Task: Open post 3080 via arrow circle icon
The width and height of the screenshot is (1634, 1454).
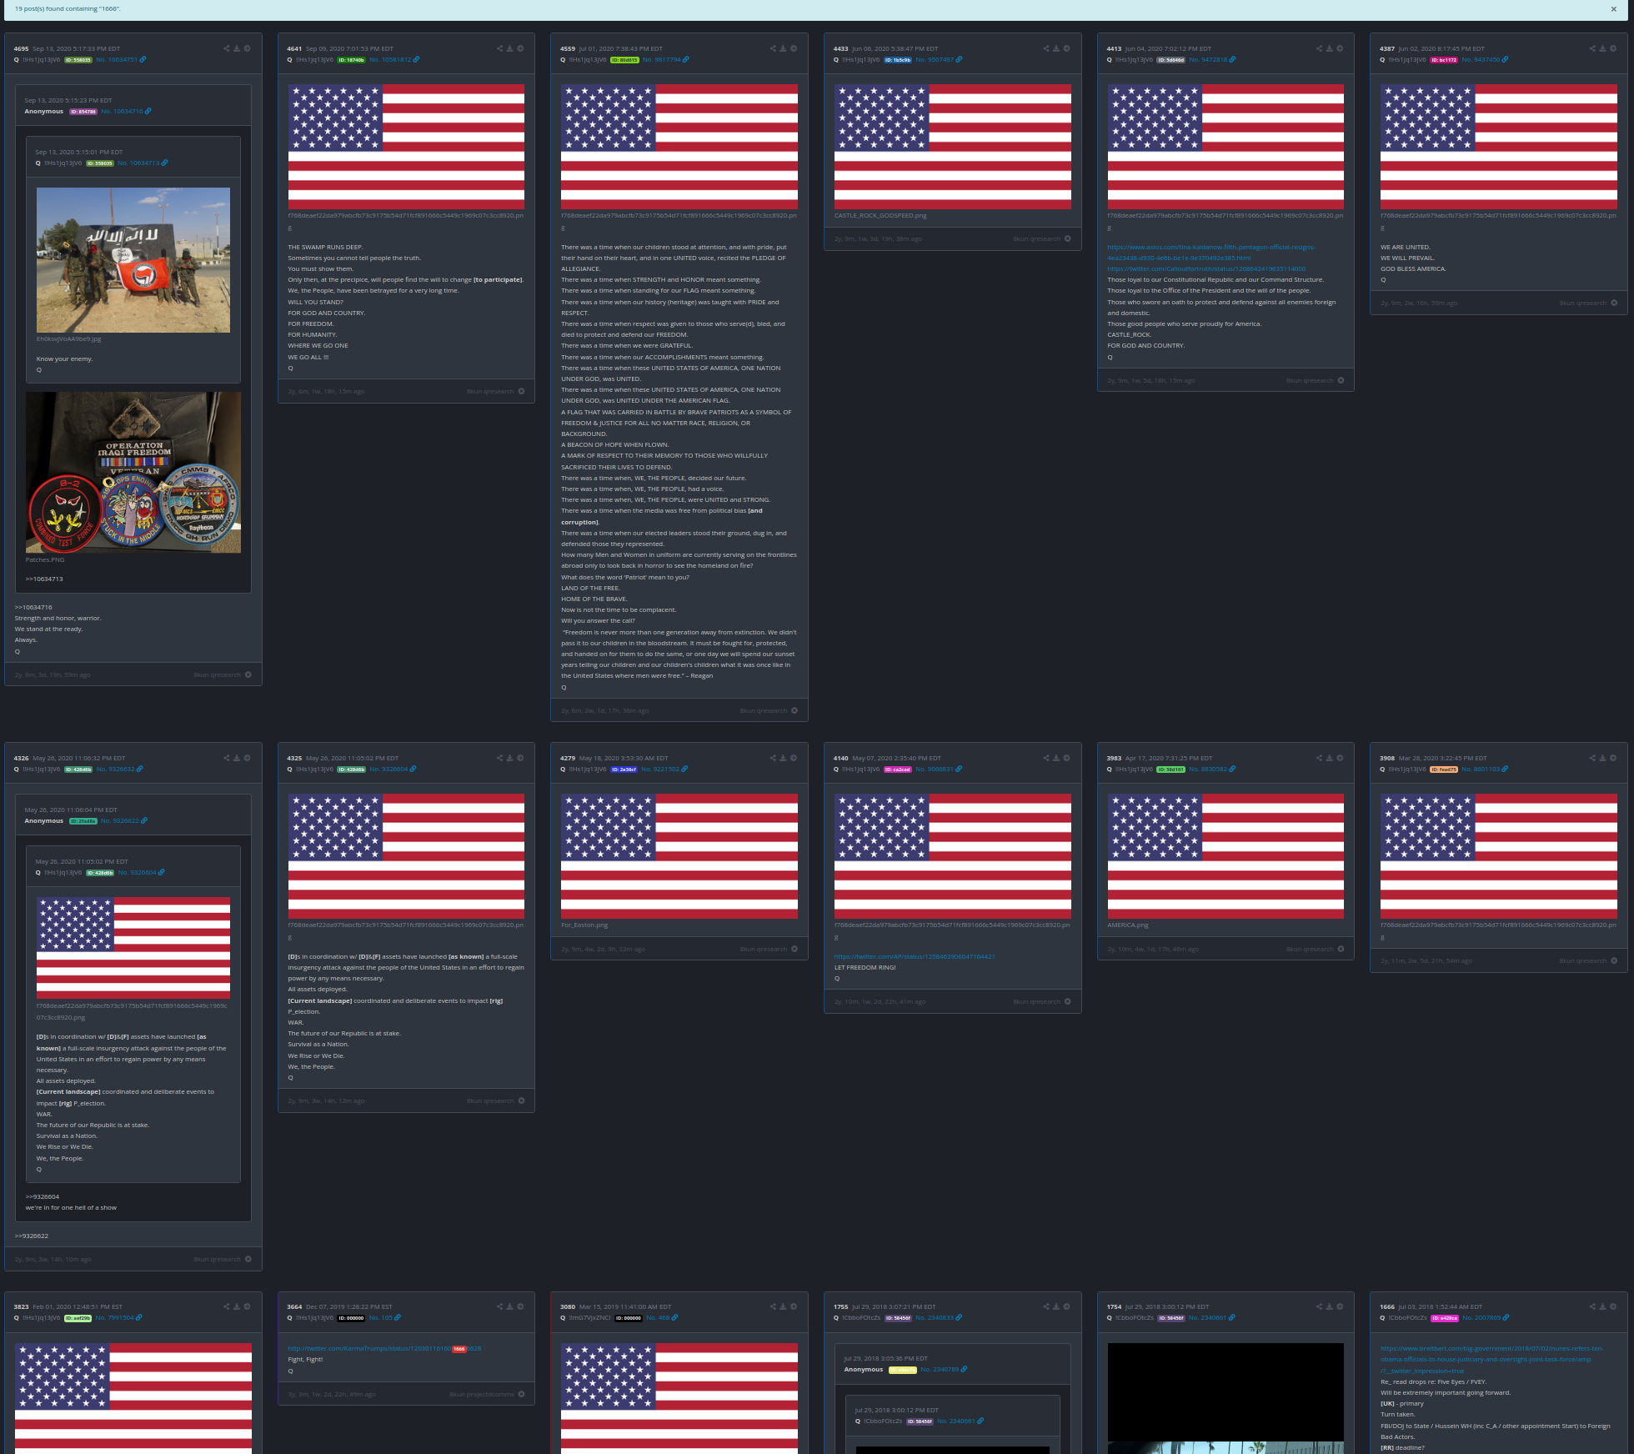Action: (794, 1306)
